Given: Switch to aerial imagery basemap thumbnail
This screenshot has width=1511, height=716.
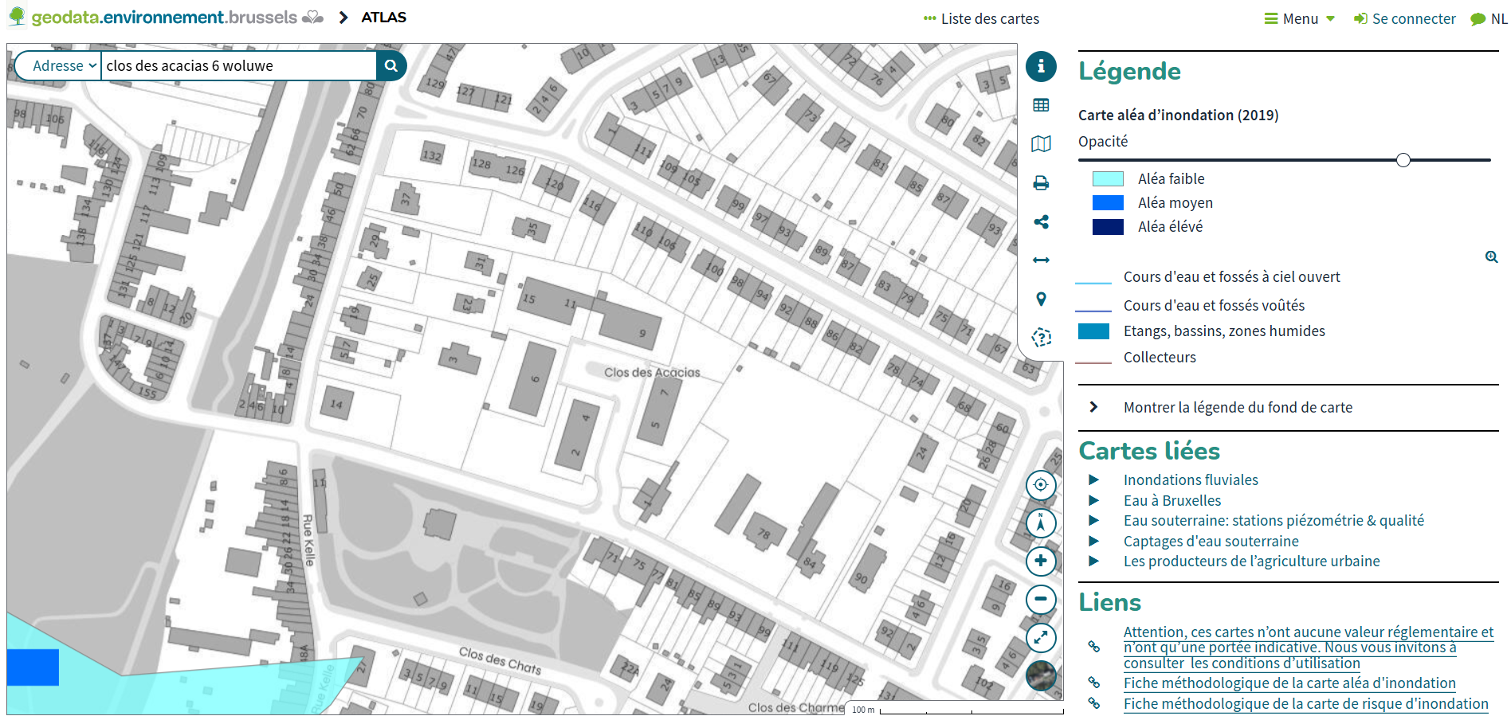Looking at the screenshot, I should click(1041, 675).
